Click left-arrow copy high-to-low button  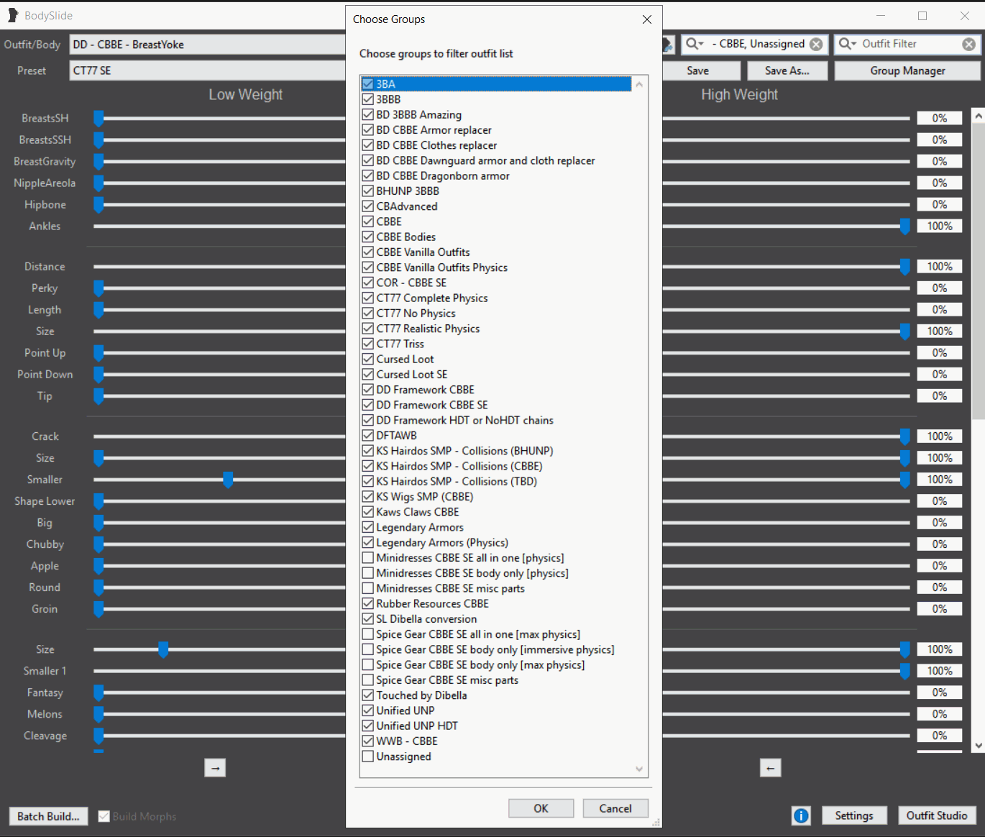770,768
